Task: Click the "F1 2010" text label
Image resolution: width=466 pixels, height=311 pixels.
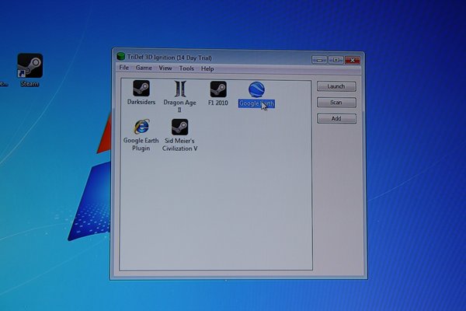Action: click(218, 103)
